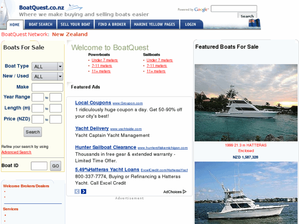Open the second featured boat photo
This screenshot has width=299, height=224.
246,193
